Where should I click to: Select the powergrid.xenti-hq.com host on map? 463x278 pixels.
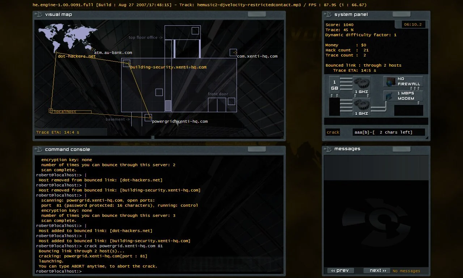click(148, 117)
